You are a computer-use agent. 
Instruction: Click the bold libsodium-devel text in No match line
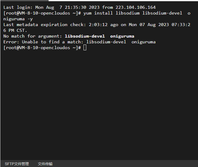85,36
